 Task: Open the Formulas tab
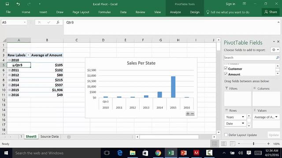pyautogui.click(x=104, y=12)
